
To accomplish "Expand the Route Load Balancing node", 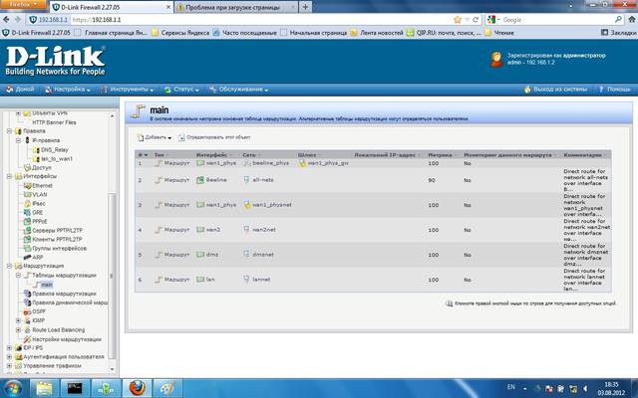I will [x=18, y=329].
